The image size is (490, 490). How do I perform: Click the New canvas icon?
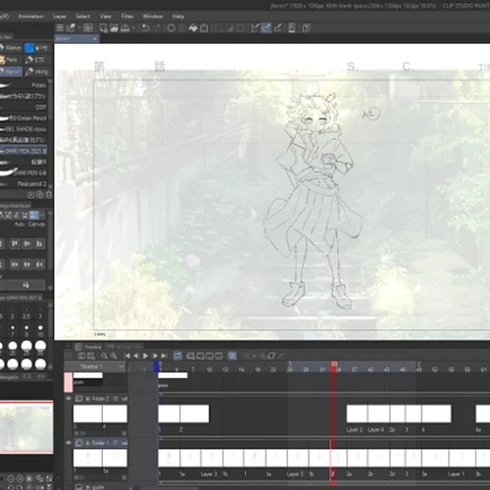pyautogui.click(x=104, y=28)
